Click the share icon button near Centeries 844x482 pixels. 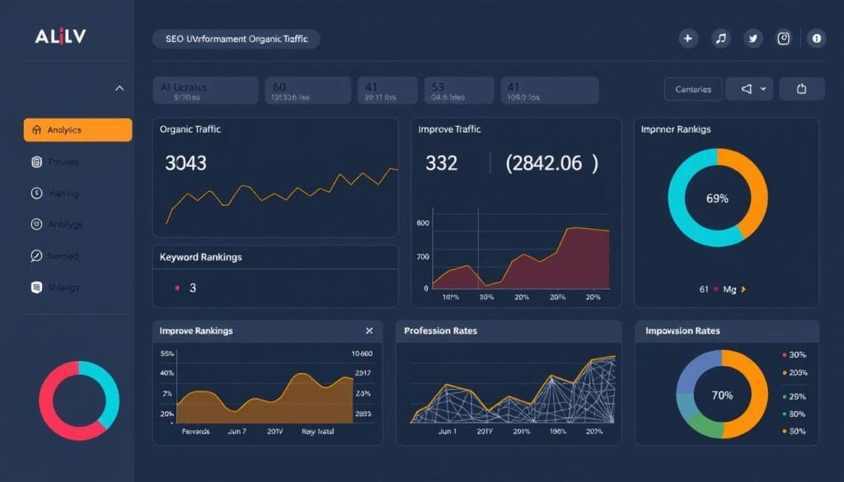click(x=802, y=88)
